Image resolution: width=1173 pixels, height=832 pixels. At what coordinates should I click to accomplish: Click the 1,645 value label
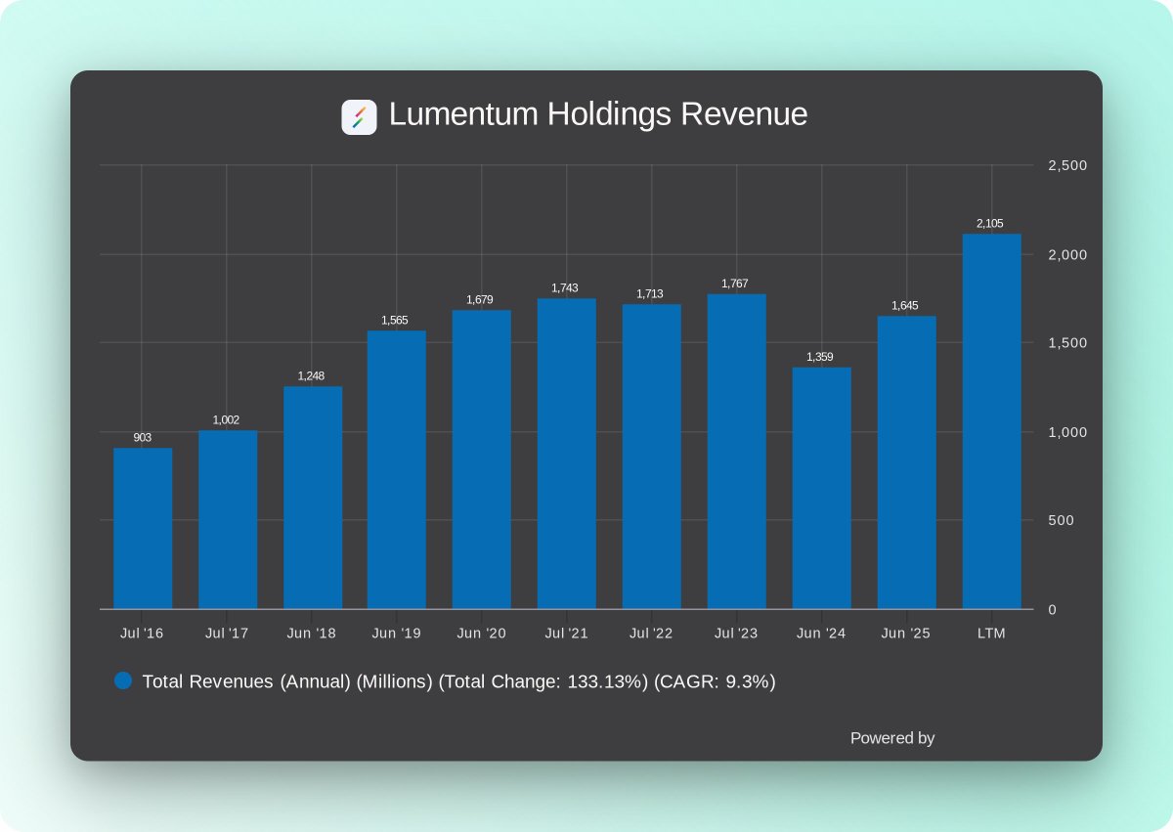(x=905, y=305)
